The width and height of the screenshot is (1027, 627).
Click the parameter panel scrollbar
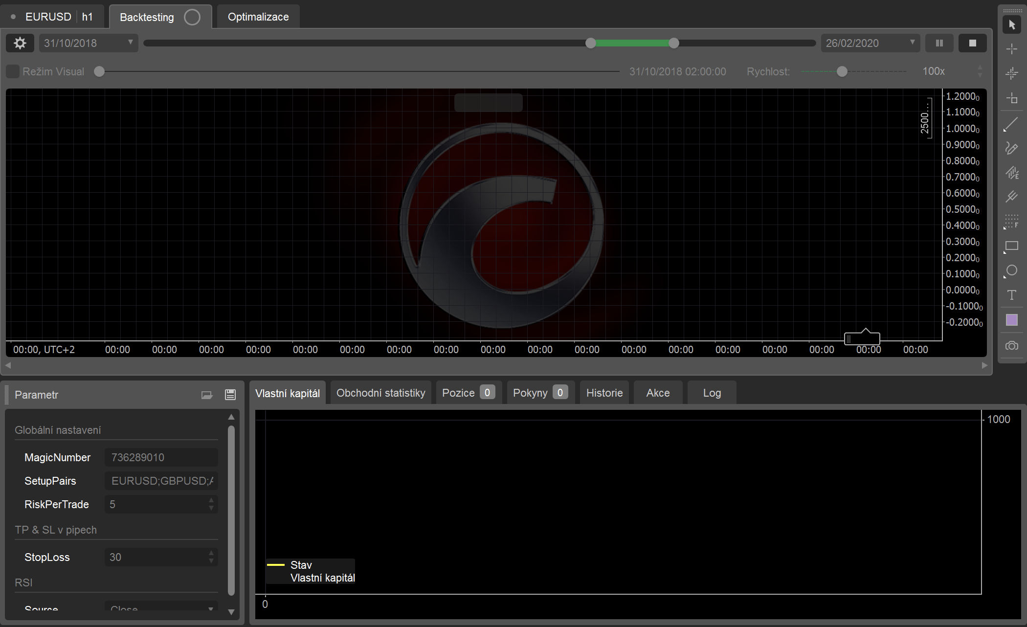pyautogui.click(x=231, y=511)
